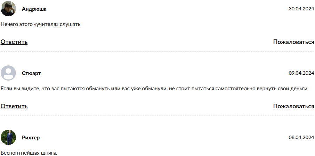Click the «Беспонтнейшая шняга.» comment text
The width and height of the screenshot is (315, 156).
coord(29,153)
